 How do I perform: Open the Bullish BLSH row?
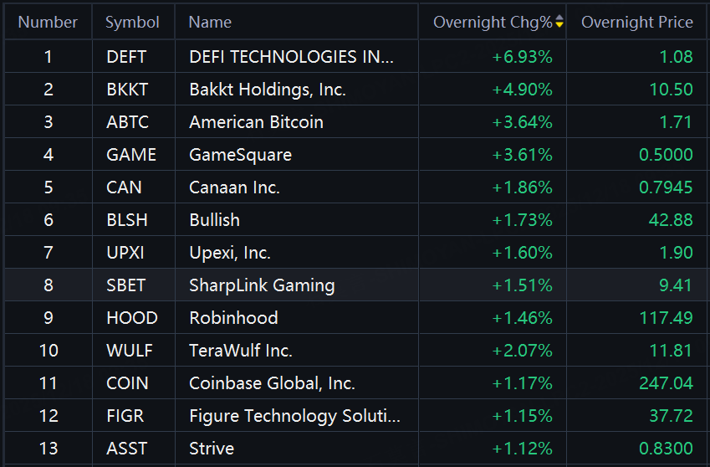tap(355, 219)
